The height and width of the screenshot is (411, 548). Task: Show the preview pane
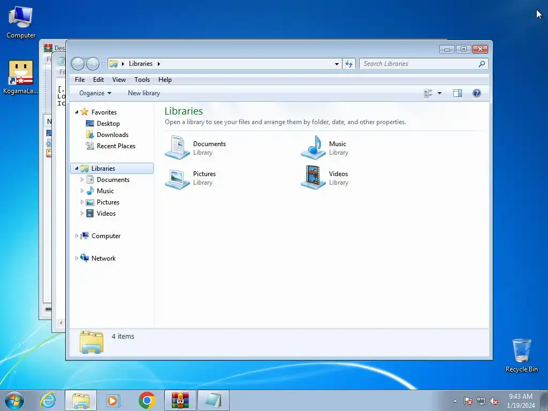pos(458,93)
